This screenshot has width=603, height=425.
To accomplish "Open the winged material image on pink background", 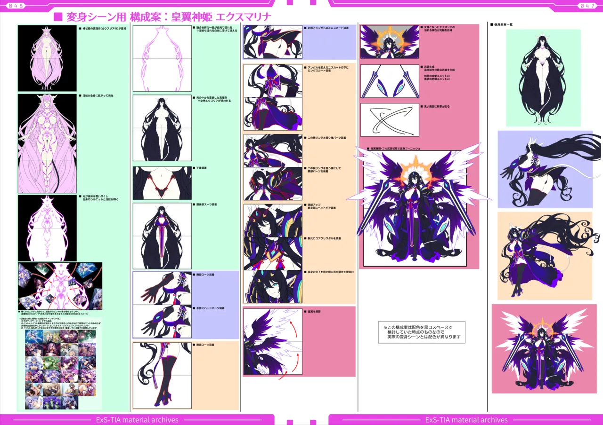I will click(x=544, y=349).
